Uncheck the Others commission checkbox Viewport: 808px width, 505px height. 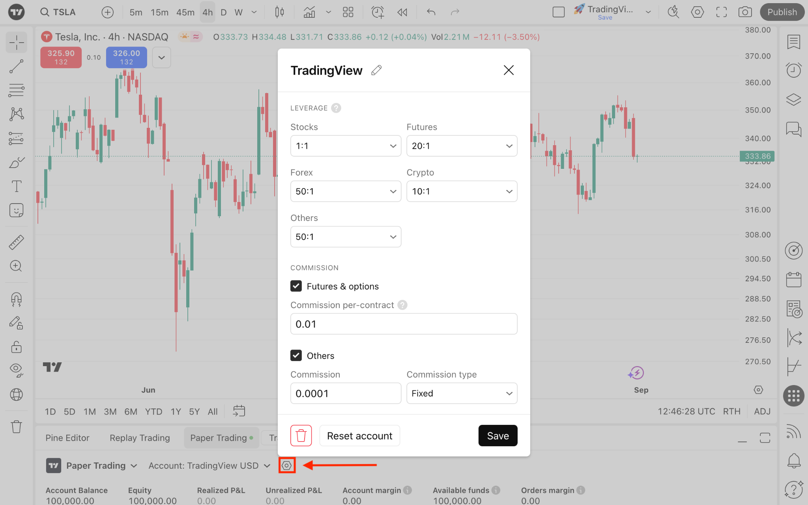click(x=296, y=355)
